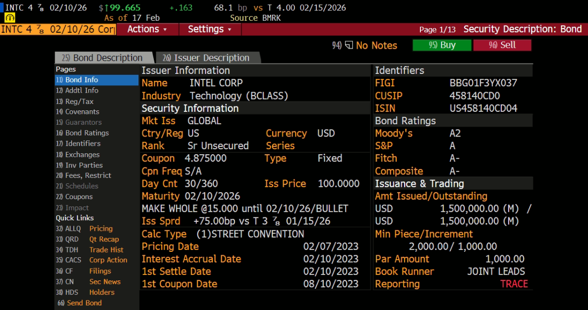Click Rank Sr Unsecured value

click(x=218, y=146)
